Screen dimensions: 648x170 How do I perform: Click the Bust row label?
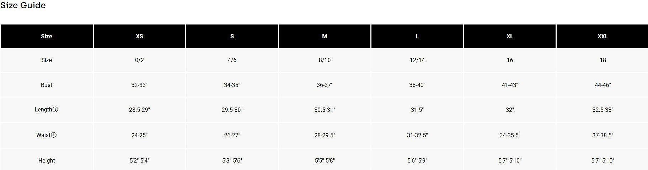point(47,85)
